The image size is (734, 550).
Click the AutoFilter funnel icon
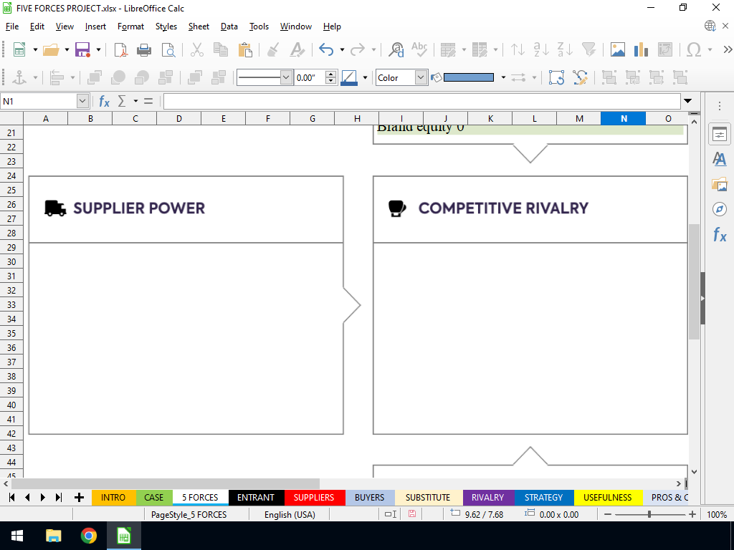[588, 49]
